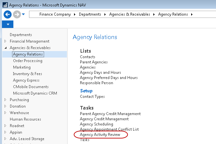Click Departments in the address breadcrumb
This screenshot has height=144, width=216.
[90, 14]
